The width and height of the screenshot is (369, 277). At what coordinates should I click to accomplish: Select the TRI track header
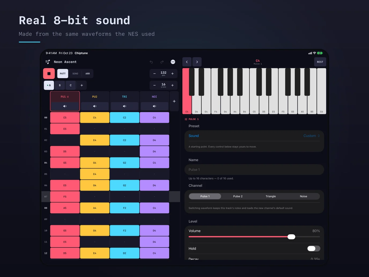coord(124,97)
